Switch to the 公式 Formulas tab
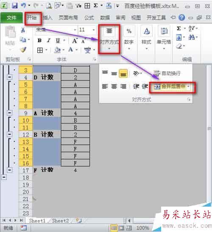 [x=89, y=18]
